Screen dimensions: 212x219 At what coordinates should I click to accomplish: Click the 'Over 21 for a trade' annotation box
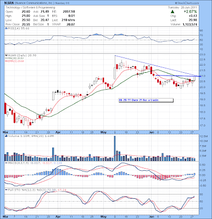[146, 100]
